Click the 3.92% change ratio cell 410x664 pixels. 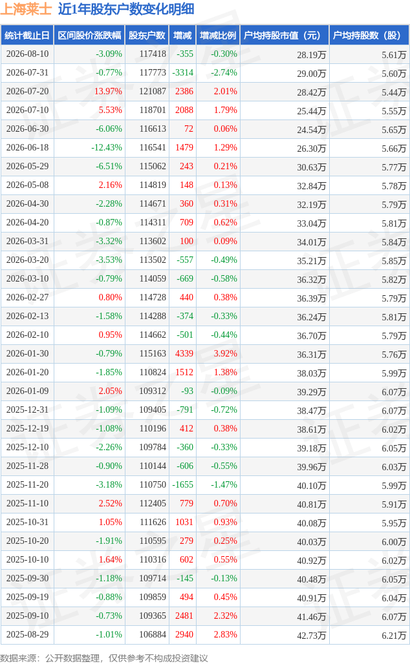pos(226,353)
